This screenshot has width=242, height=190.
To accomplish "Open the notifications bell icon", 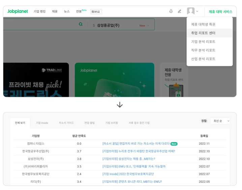I will click(171, 11).
